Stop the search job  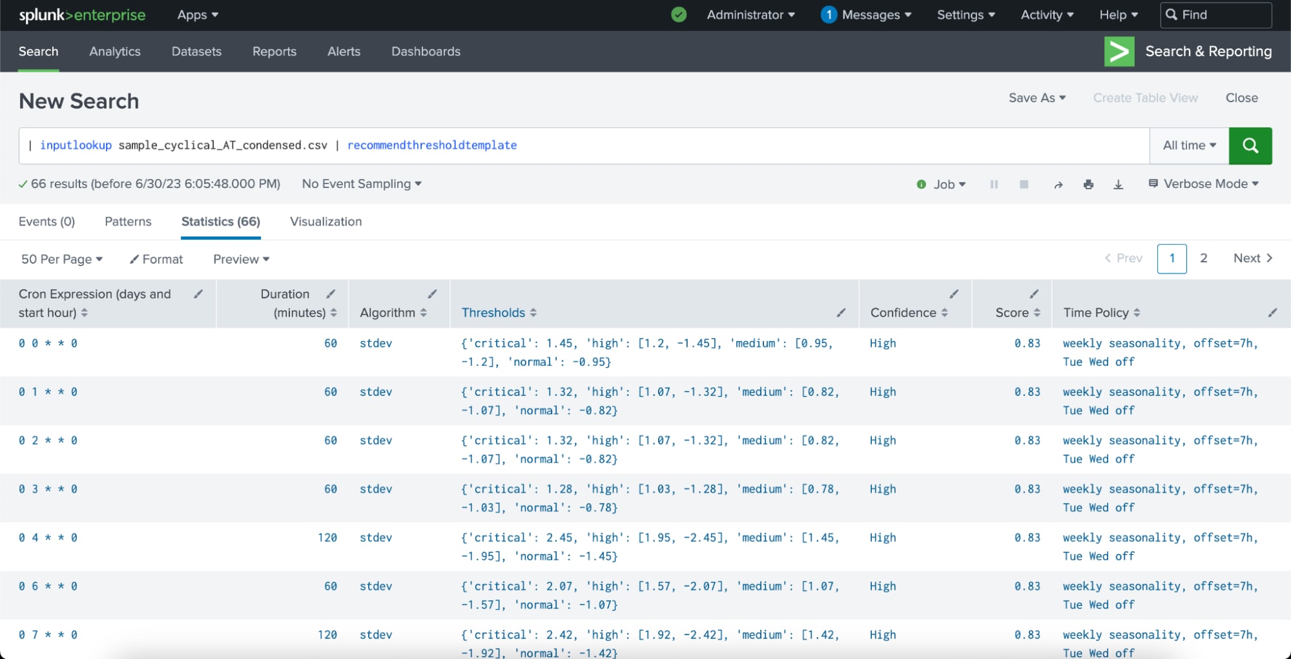[1024, 184]
